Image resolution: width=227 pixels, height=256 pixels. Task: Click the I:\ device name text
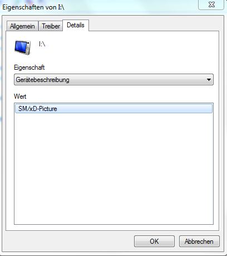42,44
